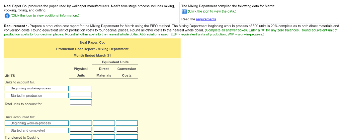Image resolution: width=340 pixels, height=140 pixels.
Task: Click direct materials field for Transferred to Cooking
Action: (x=104, y=137)
